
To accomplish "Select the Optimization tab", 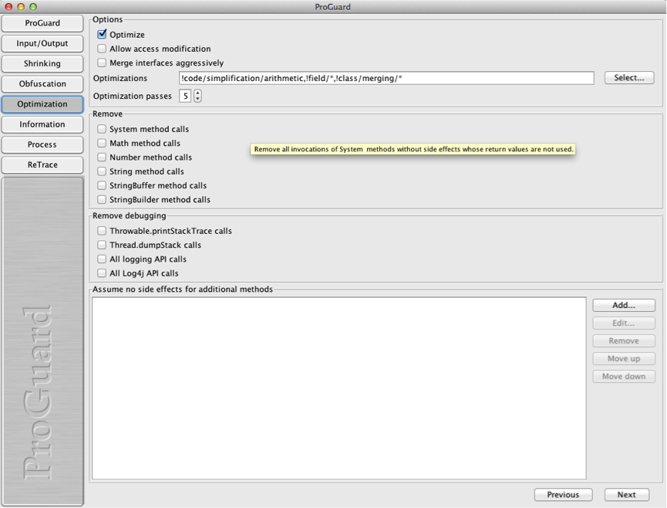I will [x=42, y=104].
